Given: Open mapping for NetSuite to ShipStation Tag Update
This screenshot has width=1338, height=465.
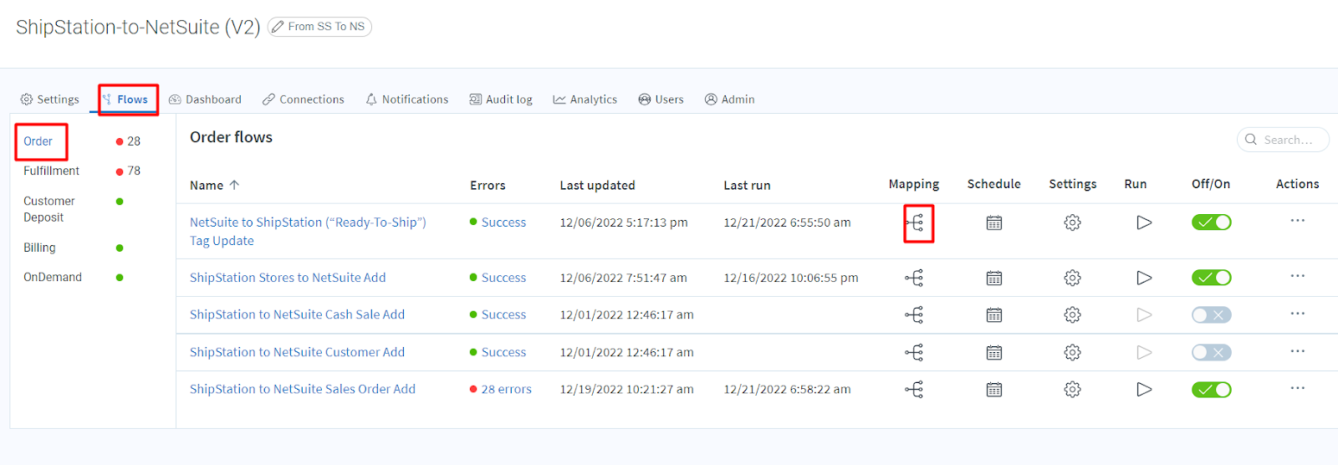Looking at the screenshot, I should click(914, 222).
